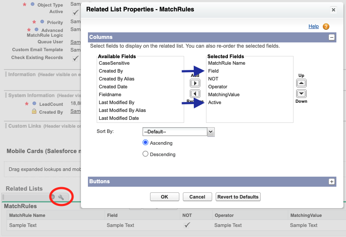The width and height of the screenshot is (346, 237).
Task: Move selected field Down with arrow button
Action: [x=301, y=94]
